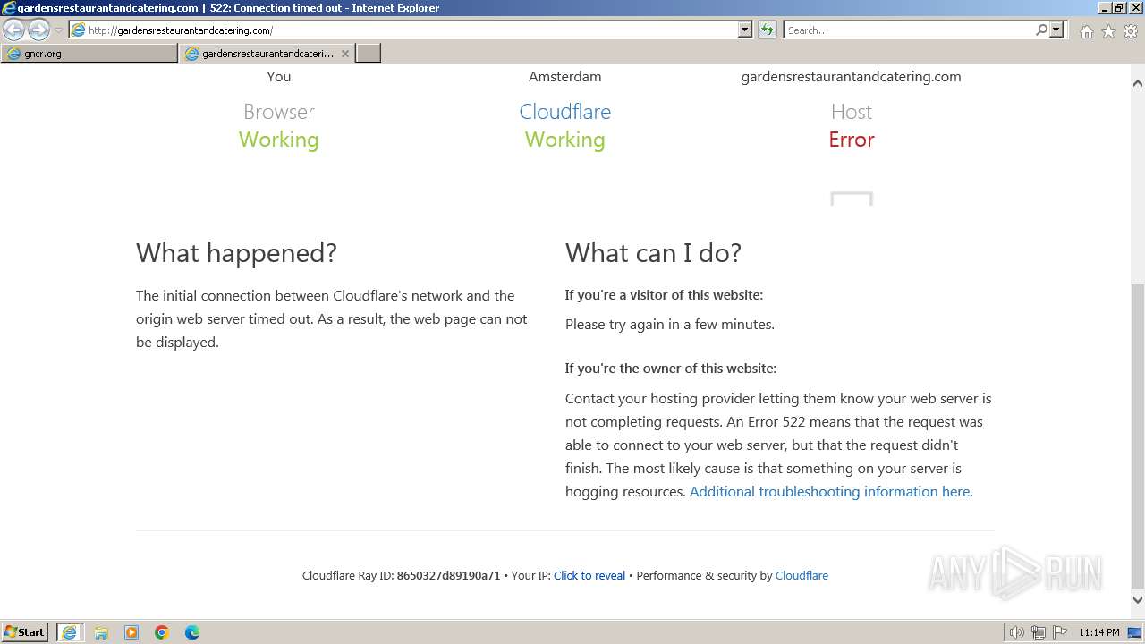
Task: Click the 'Amsterdam' location text
Action: point(565,77)
